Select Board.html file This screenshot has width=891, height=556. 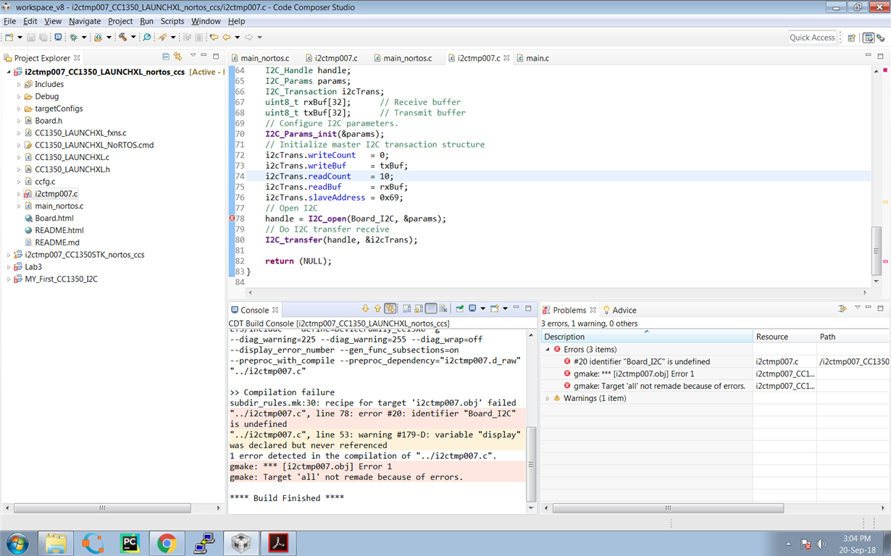[x=54, y=218]
